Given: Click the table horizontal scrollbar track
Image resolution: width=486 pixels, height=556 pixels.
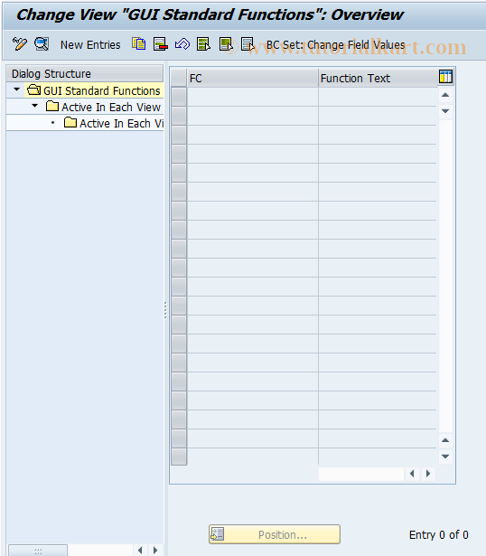Looking at the screenshot, I should click(x=361, y=474).
